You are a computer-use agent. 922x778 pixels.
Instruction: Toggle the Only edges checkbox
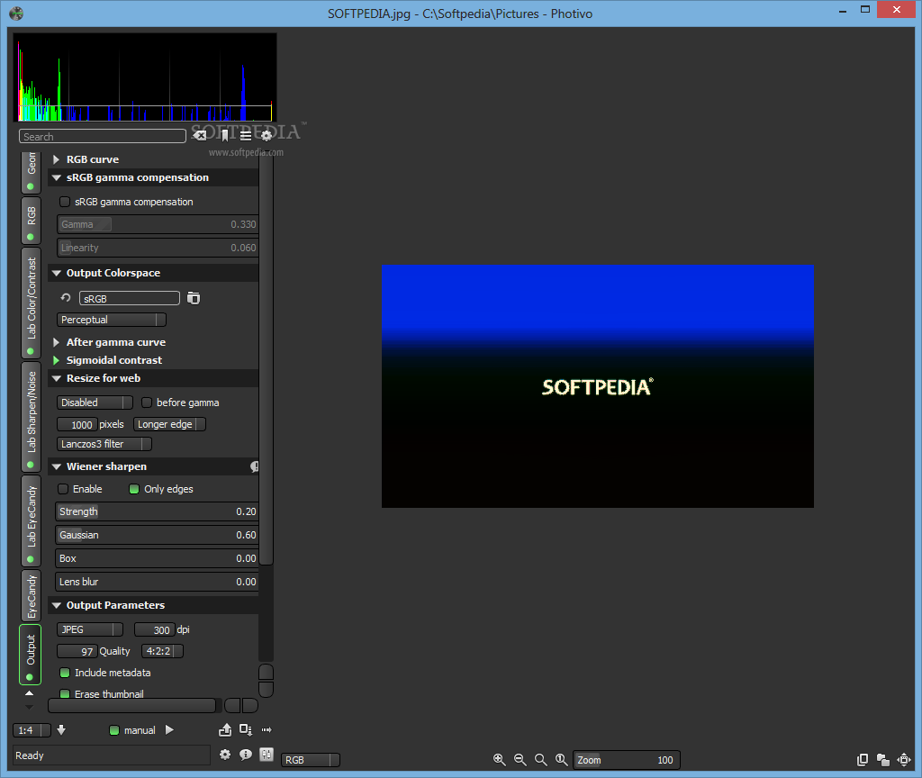pyautogui.click(x=134, y=489)
